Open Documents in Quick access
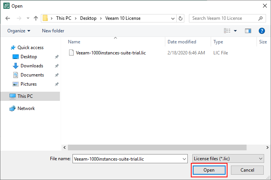 click(x=32, y=75)
